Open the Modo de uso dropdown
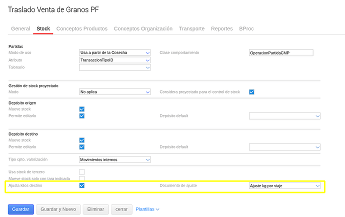The width and height of the screenshot is (345, 217). (114, 52)
